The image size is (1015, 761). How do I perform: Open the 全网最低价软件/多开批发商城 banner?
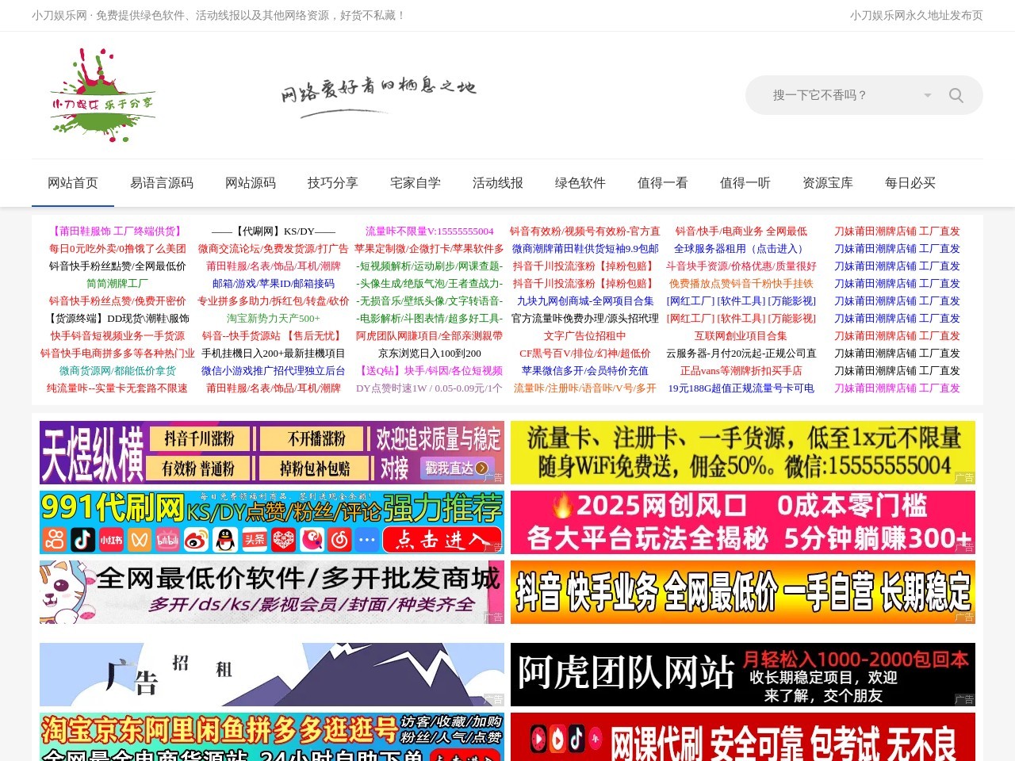tap(272, 592)
